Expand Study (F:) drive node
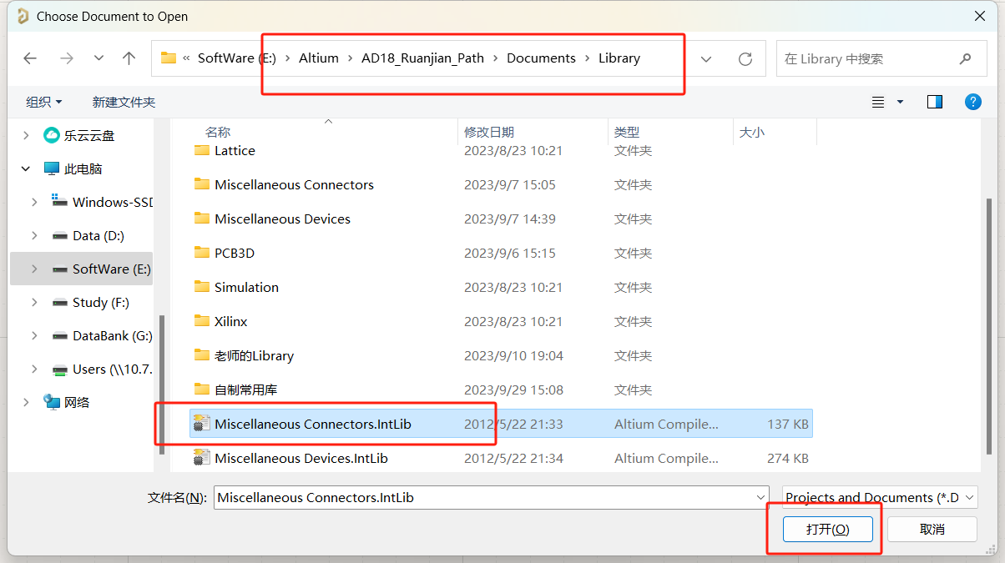 coord(34,302)
